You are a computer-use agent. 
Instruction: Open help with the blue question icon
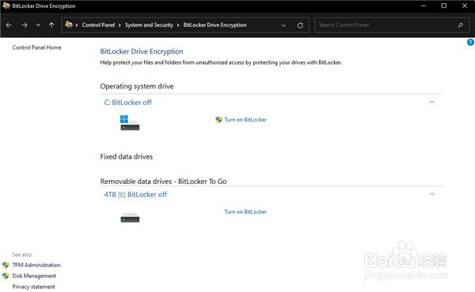pos(470,43)
